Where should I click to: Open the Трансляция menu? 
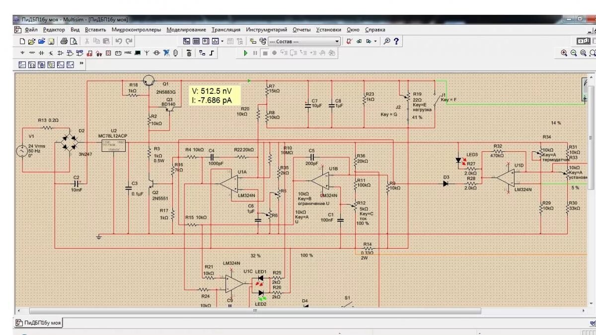[x=225, y=30]
